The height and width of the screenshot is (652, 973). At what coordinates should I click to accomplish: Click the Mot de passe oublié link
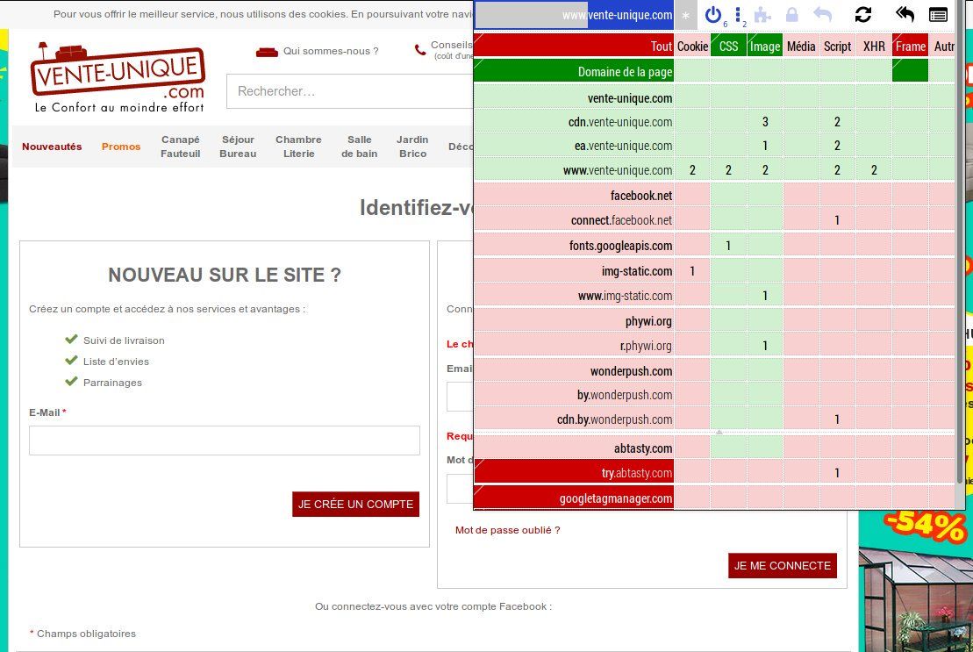(x=507, y=530)
